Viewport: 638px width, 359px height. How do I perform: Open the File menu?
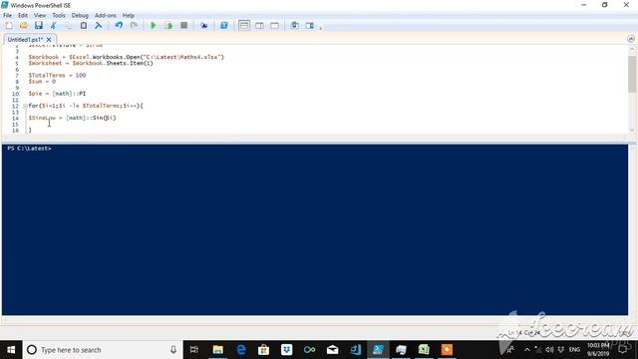[x=7, y=15]
